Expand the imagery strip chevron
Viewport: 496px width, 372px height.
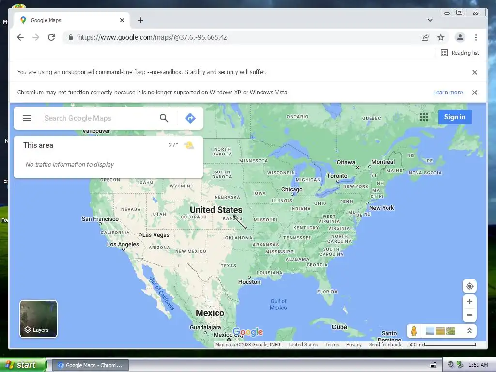pos(469,331)
